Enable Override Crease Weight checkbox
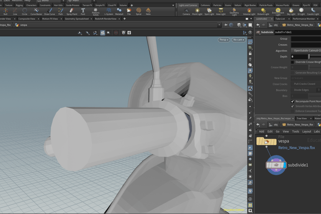The height and width of the screenshot is (214, 321). click(x=293, y=62)
